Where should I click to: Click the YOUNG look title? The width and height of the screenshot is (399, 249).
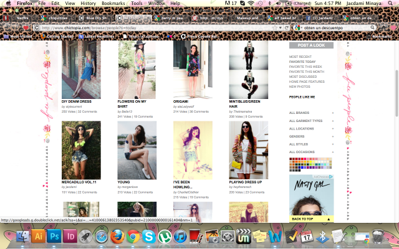(x=123, y=182)
